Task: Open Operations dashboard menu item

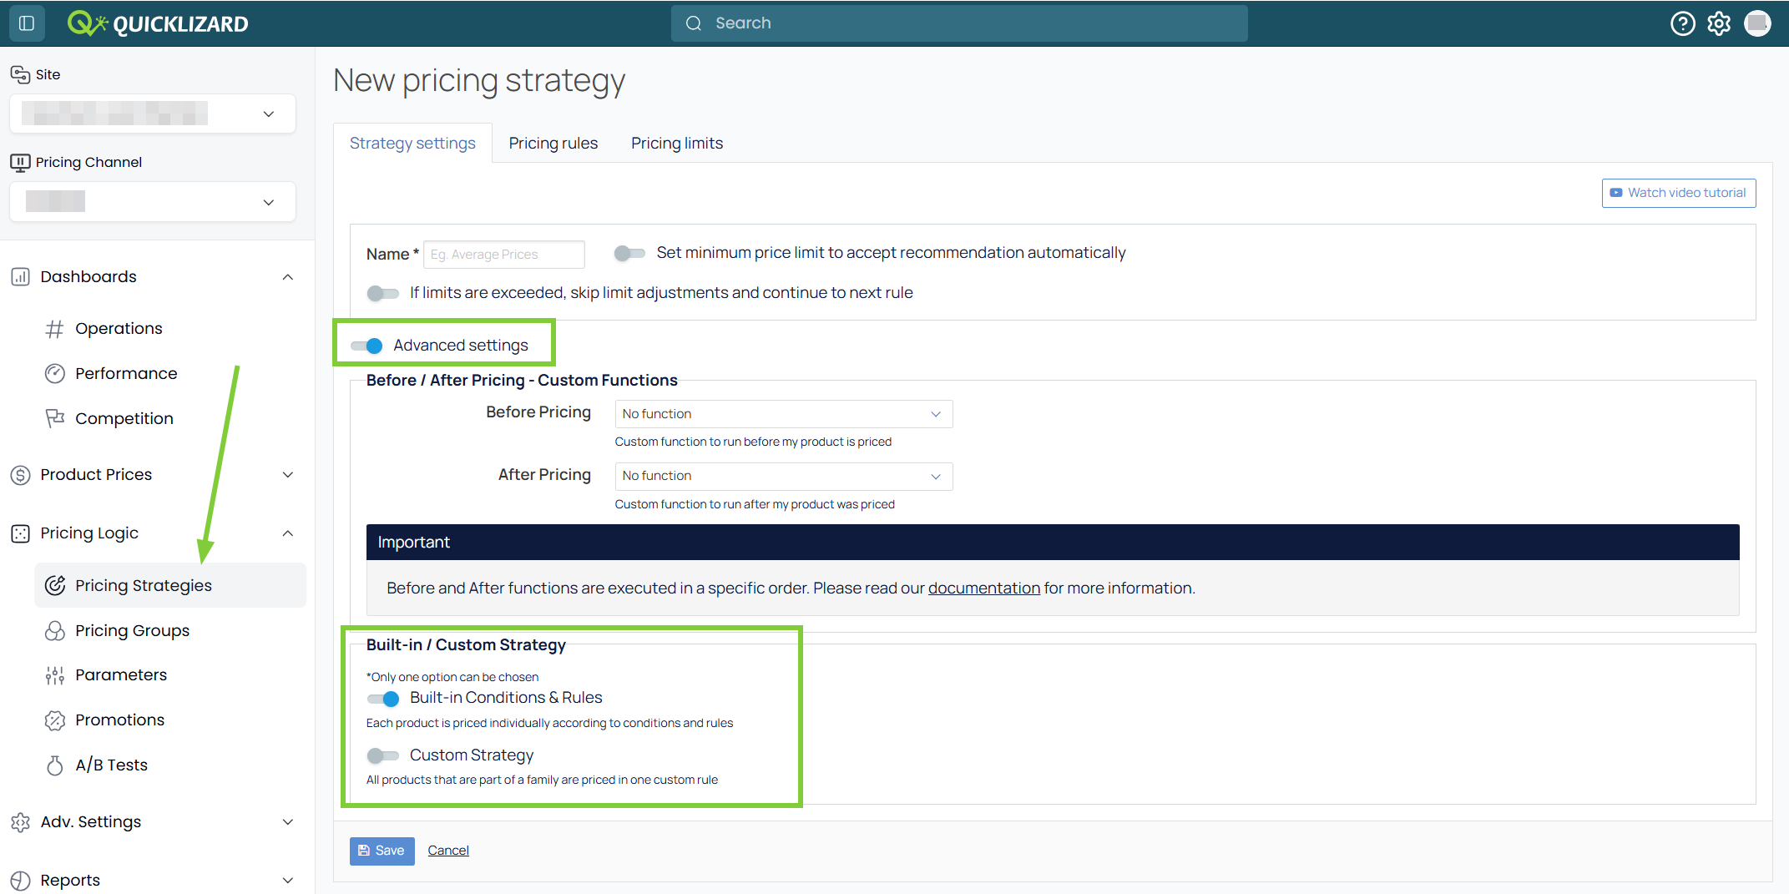Action: 169,329
